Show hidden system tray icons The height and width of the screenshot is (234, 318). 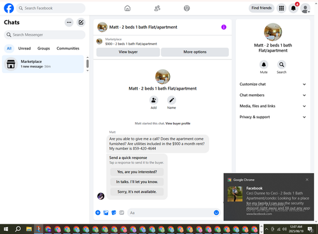point(266,229)
